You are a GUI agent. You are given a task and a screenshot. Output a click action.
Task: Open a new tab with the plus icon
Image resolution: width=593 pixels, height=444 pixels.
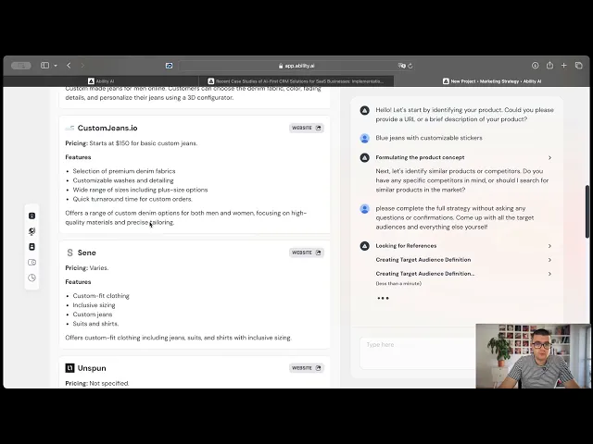coord(564,66)
